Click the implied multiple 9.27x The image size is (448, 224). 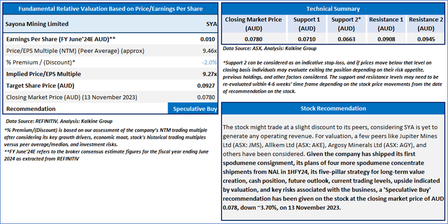210,74
